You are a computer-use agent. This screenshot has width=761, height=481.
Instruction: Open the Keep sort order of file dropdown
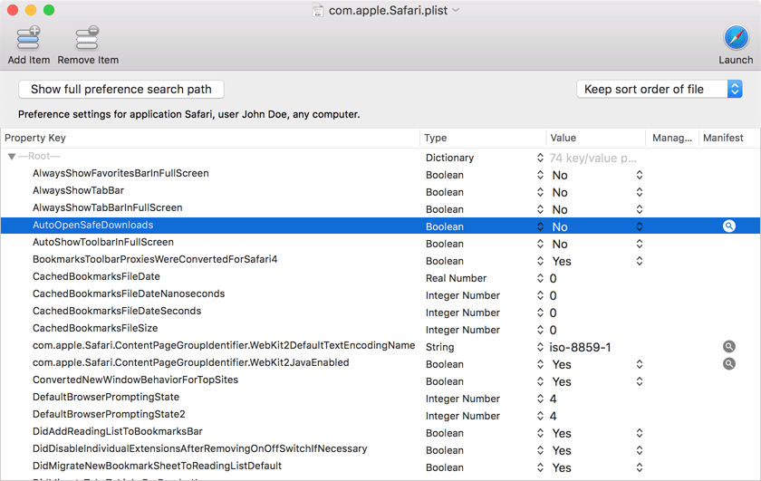point(660,90)
